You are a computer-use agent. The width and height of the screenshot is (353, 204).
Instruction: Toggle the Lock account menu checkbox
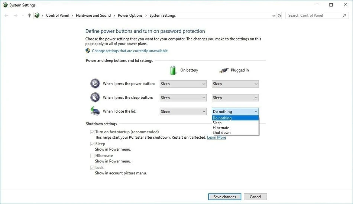(x=92, y=168)
